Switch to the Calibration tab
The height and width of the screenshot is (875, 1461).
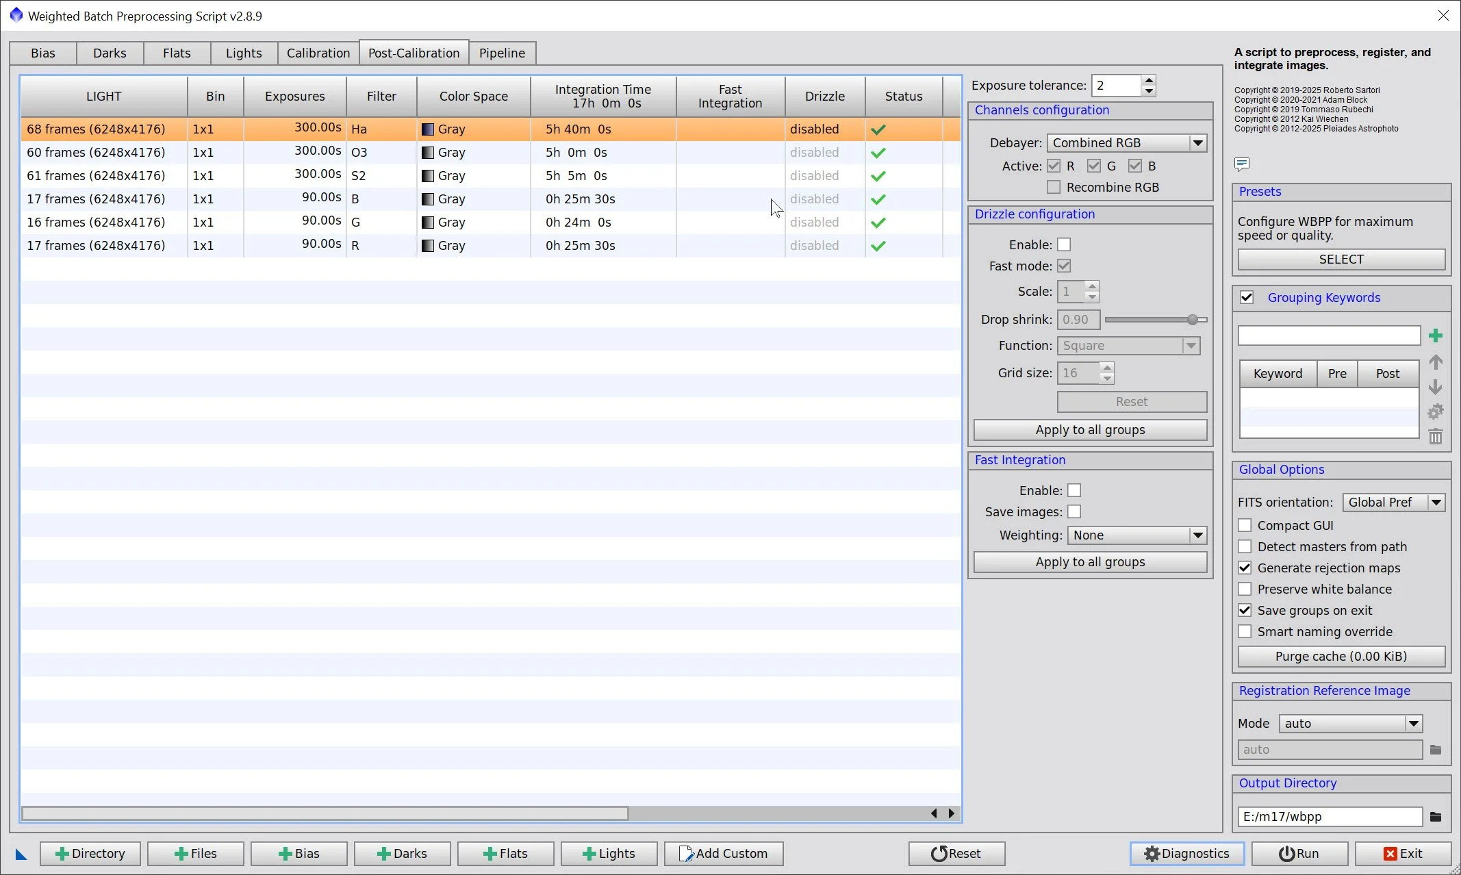tap(318, 53)
